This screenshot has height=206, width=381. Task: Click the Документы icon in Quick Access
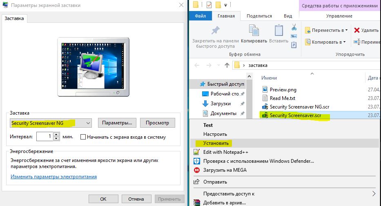(205, 113)
